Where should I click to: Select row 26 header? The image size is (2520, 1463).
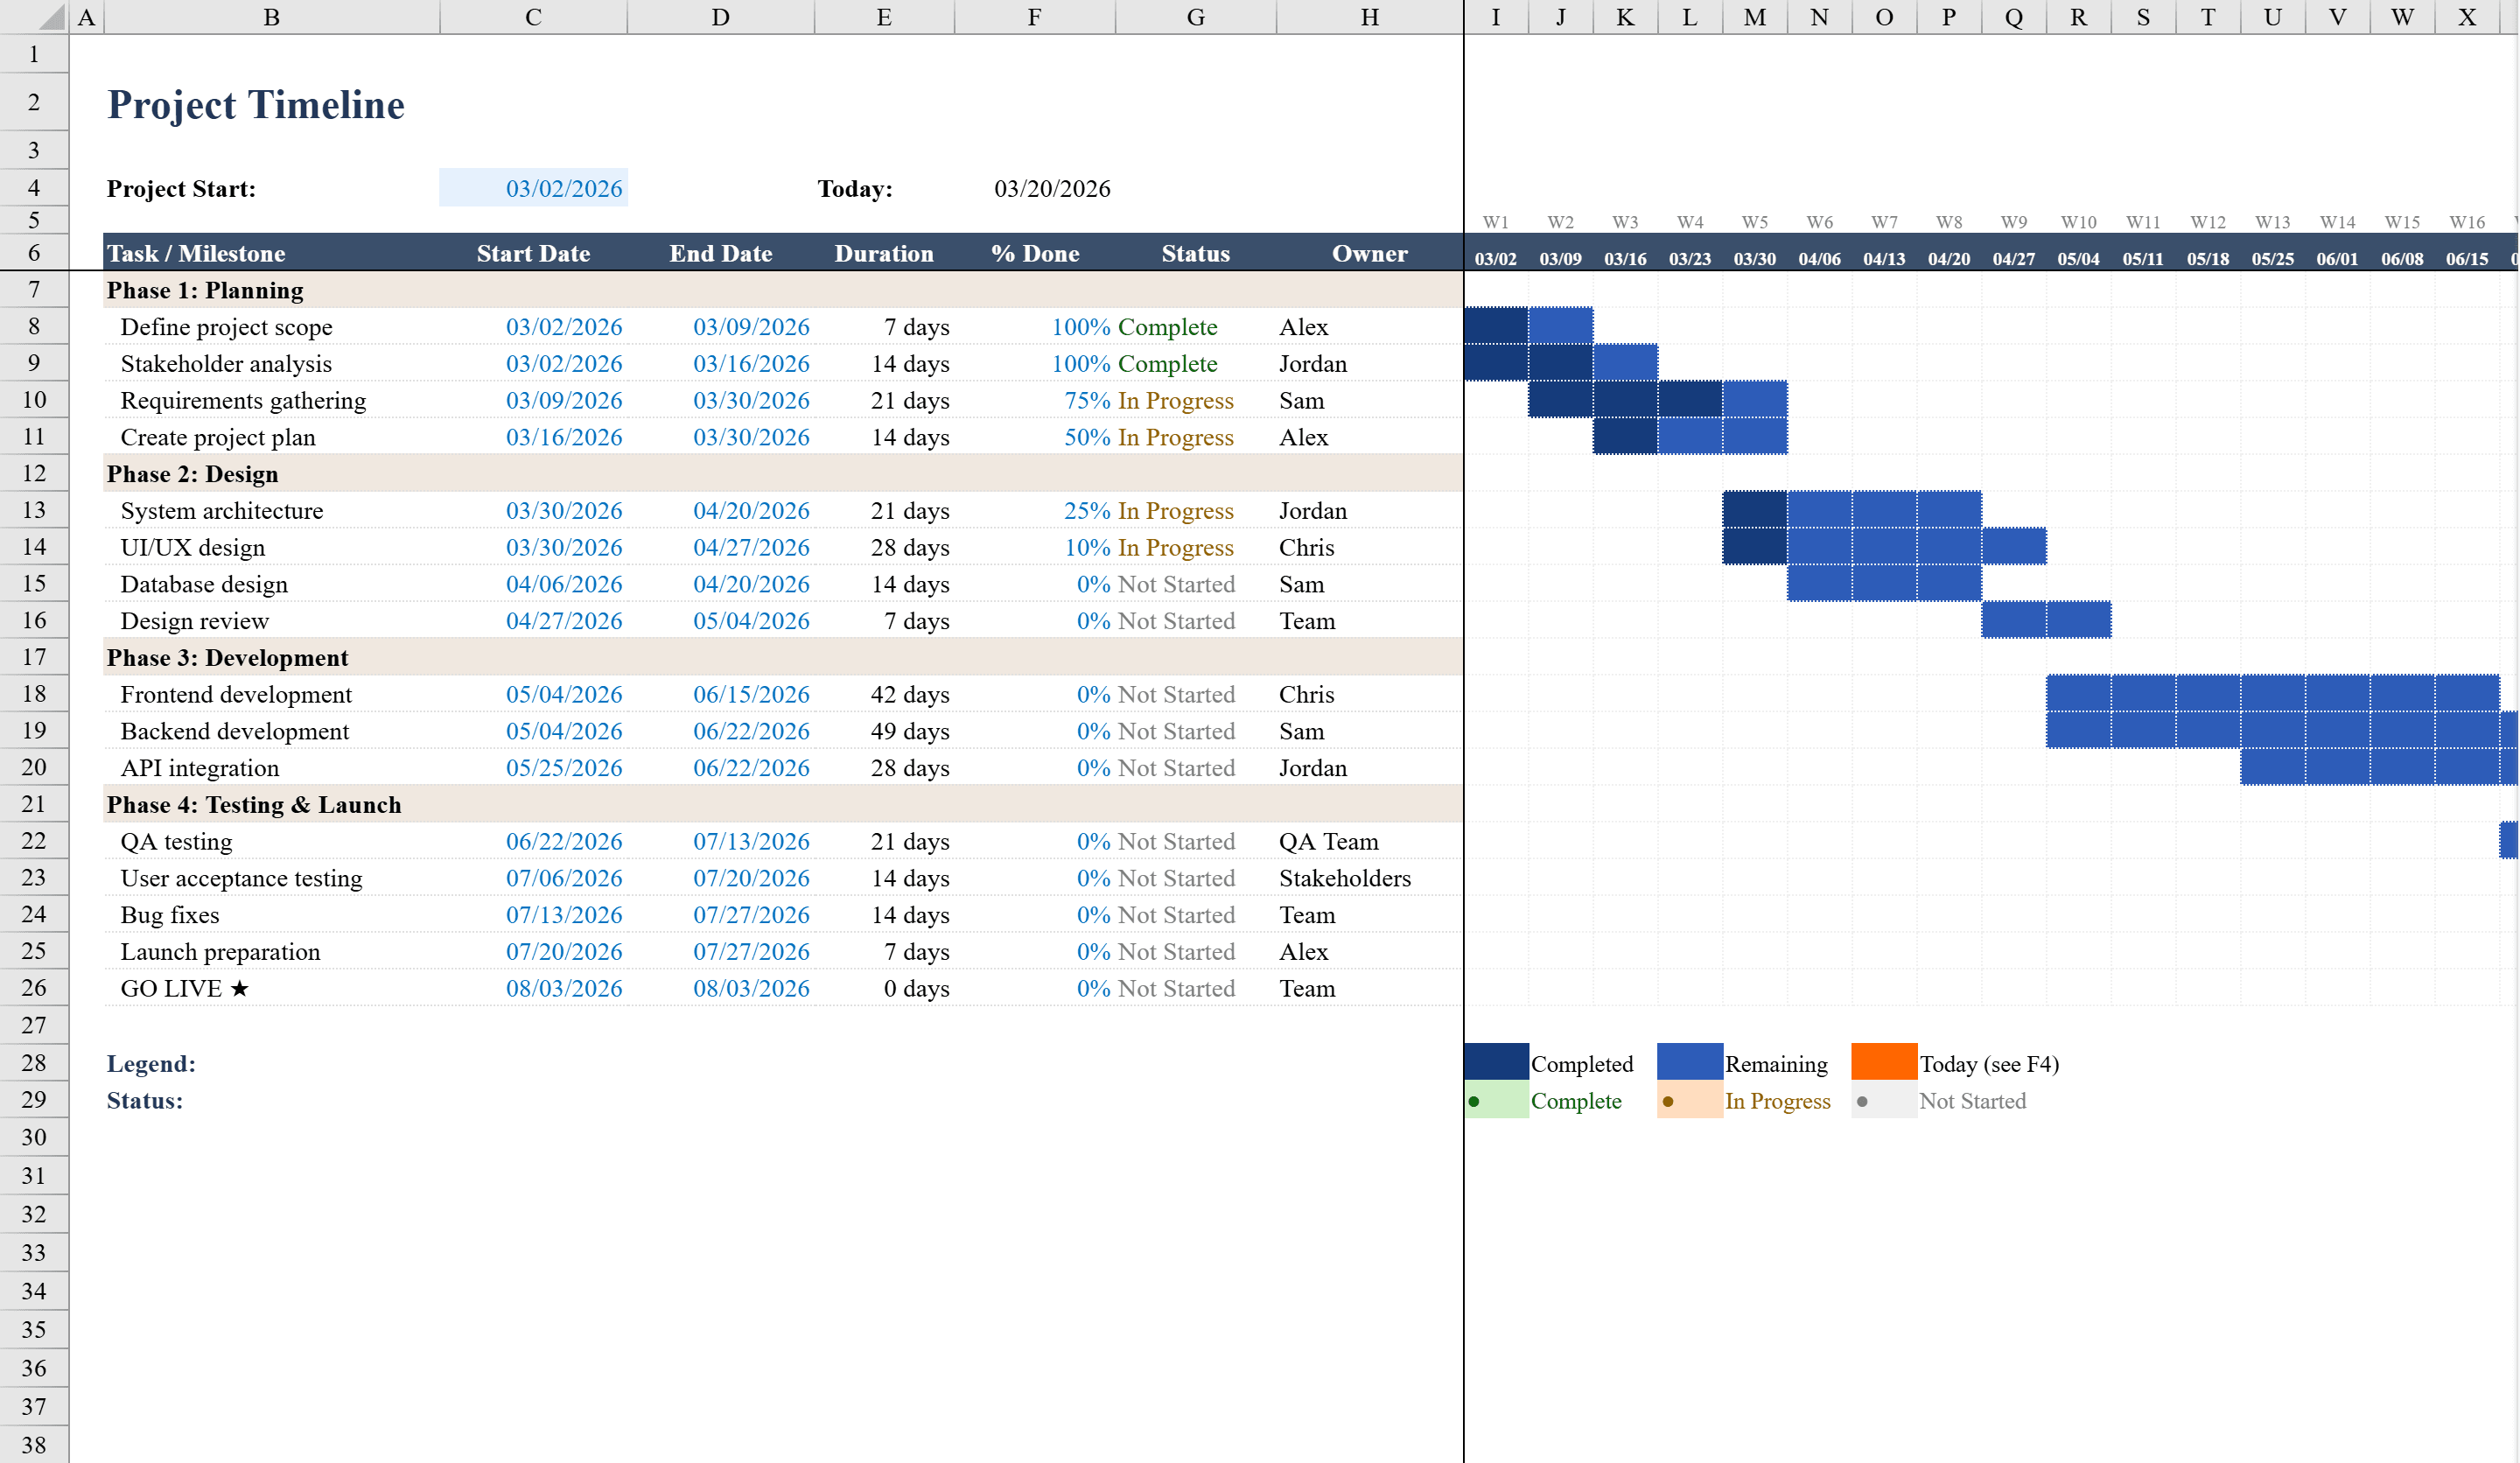click(x=34, y=988)
